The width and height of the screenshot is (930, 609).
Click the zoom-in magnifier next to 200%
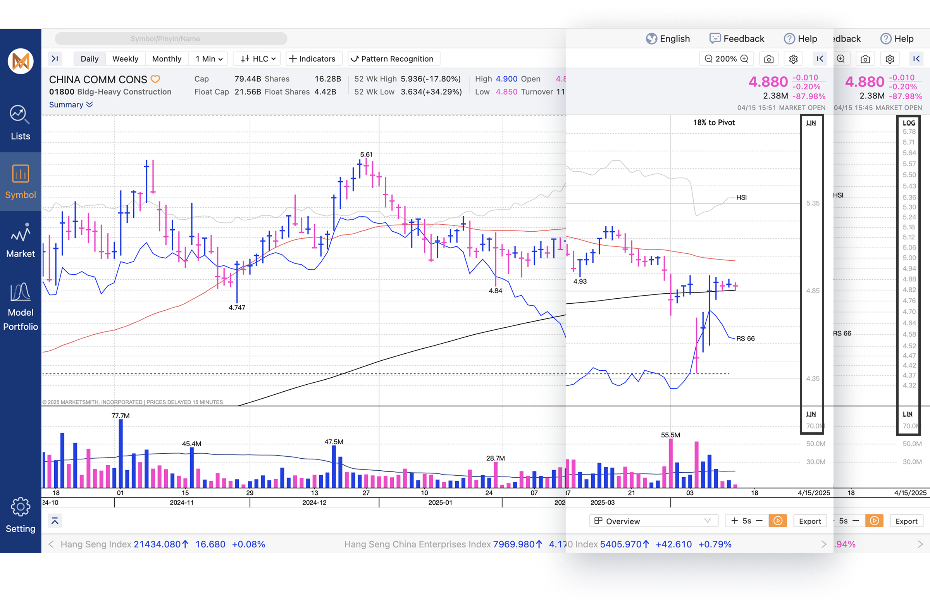tap(744, 59)
